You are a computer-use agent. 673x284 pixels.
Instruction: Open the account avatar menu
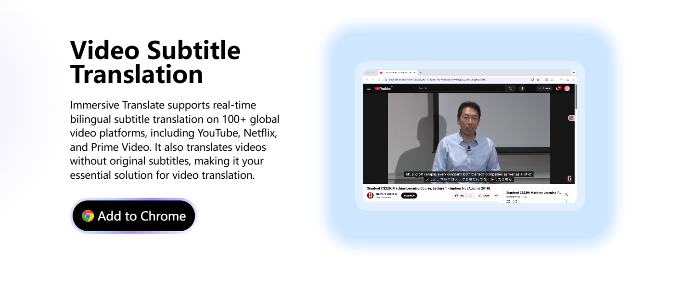tap(567, 88)
